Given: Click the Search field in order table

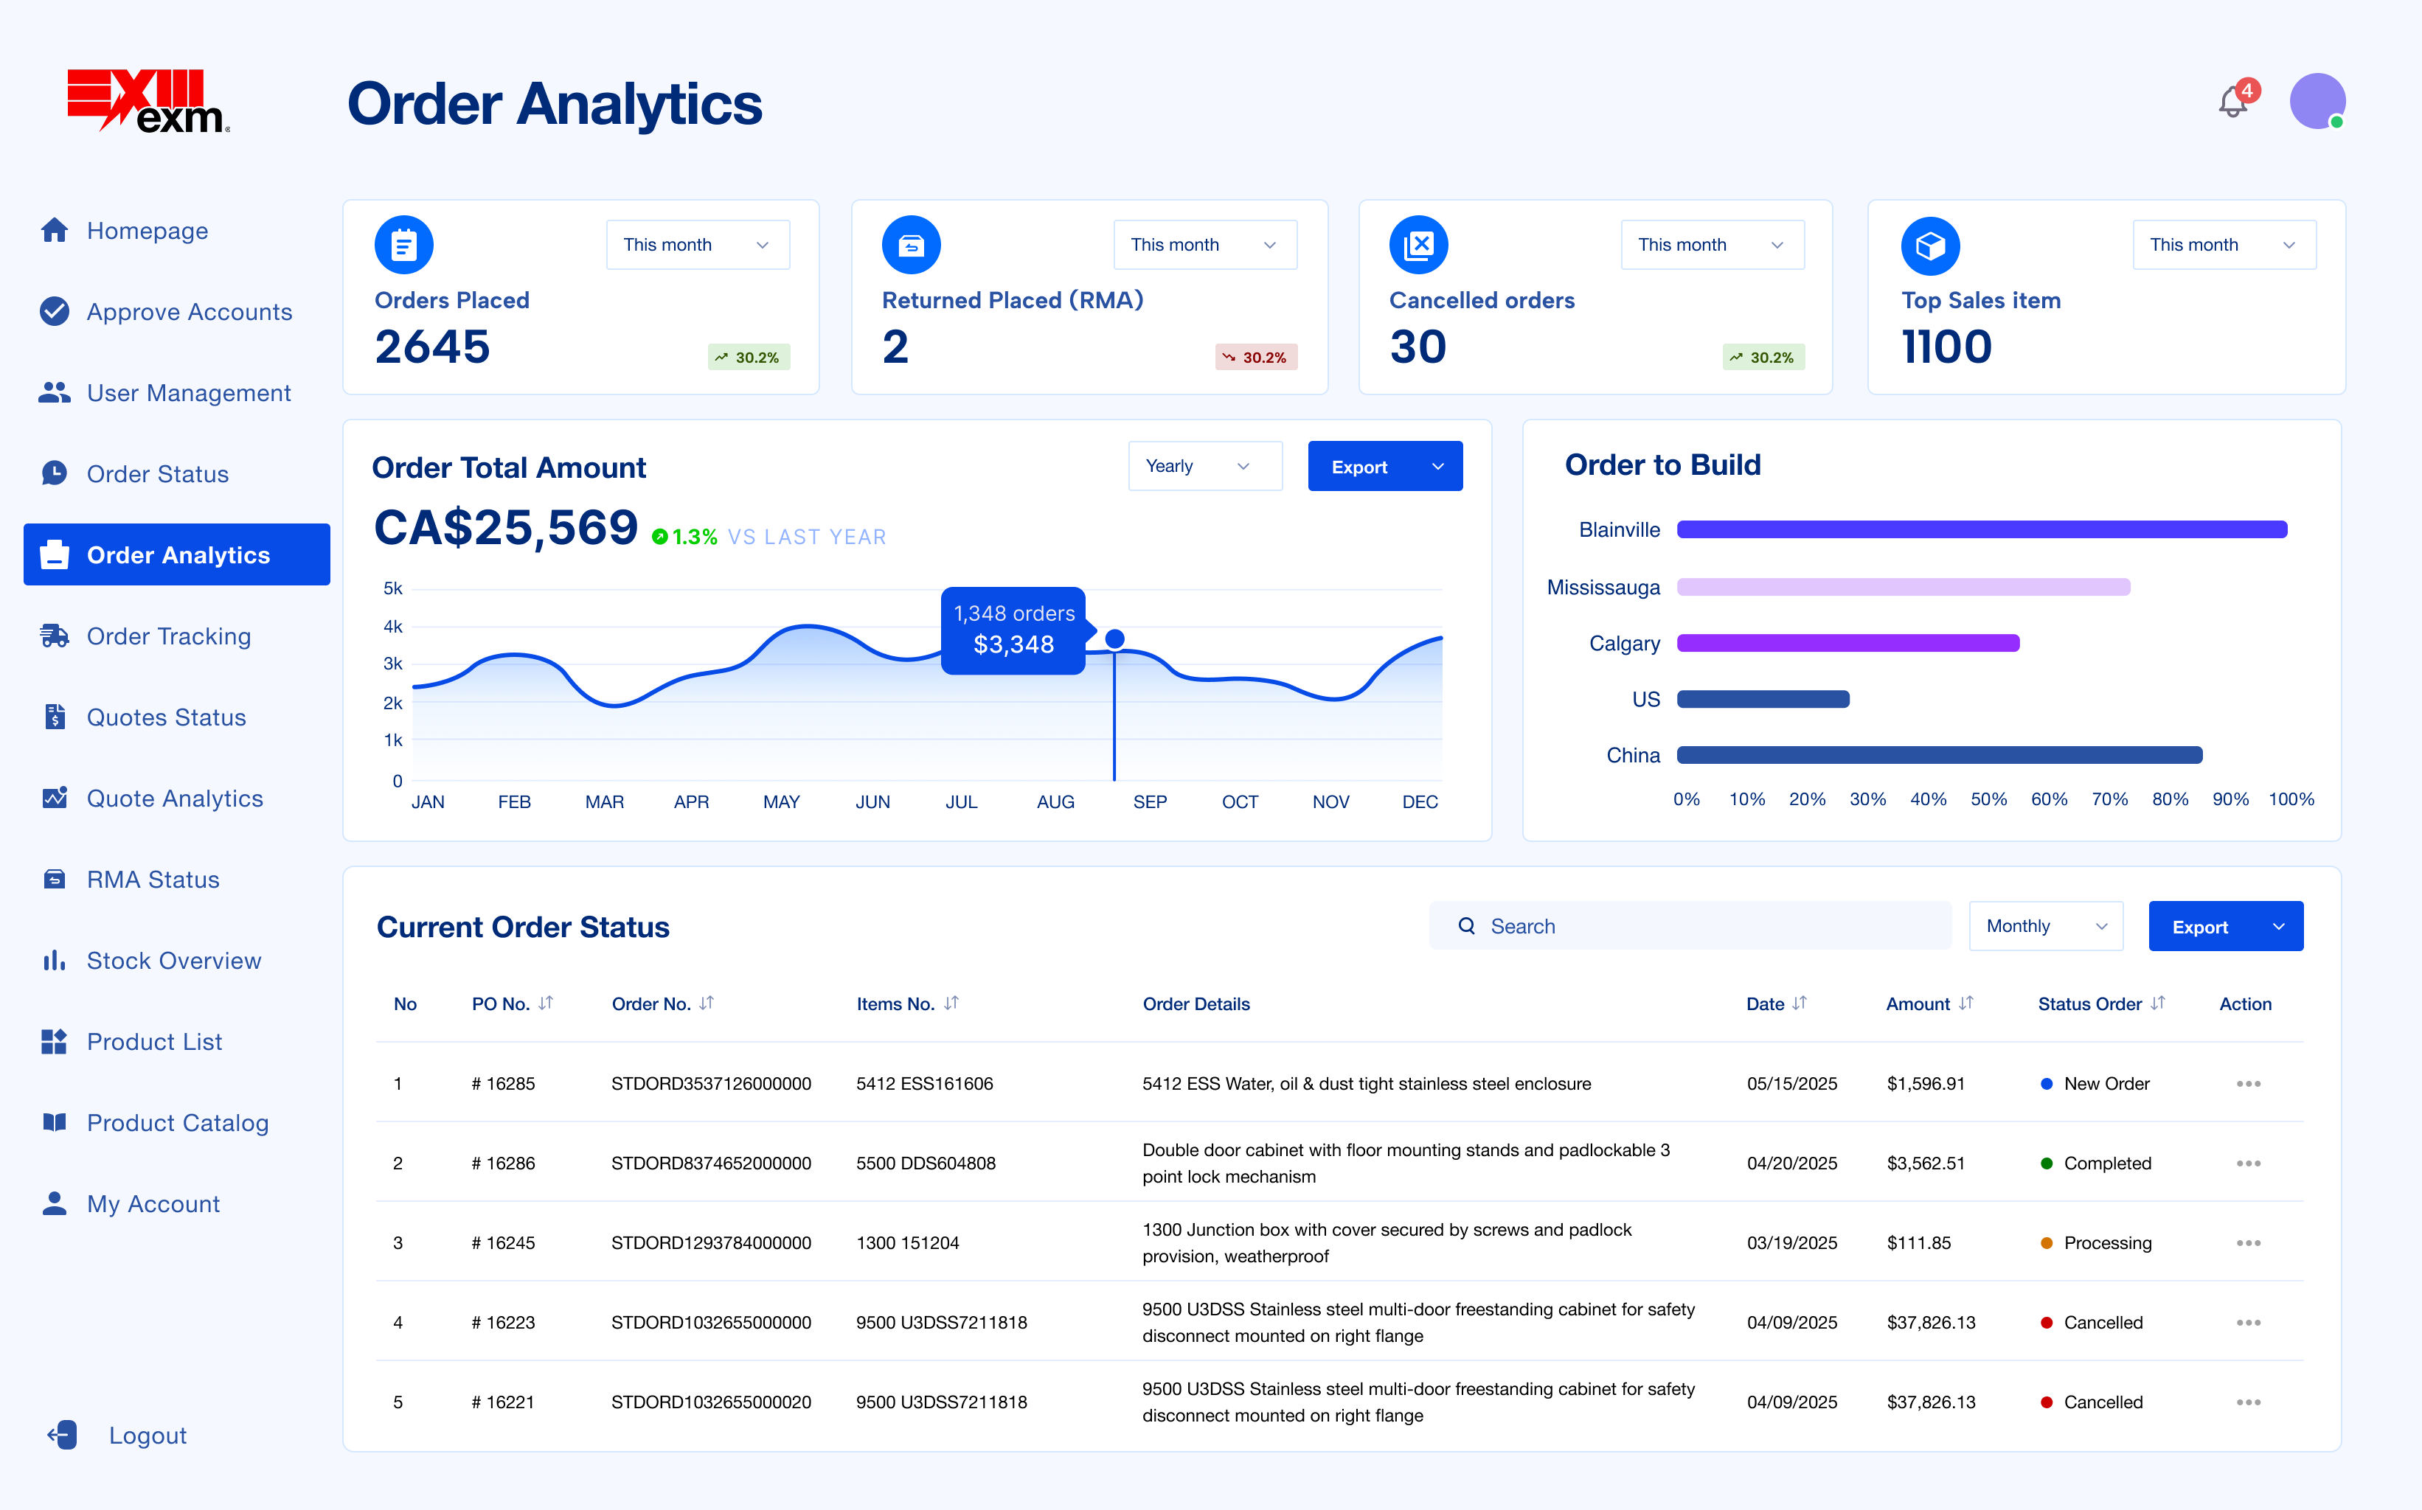Looking at the screenshot, I should (x=1688, y=926).
